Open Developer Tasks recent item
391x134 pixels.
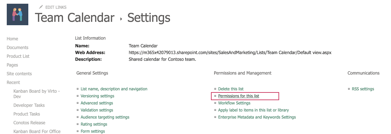(29, 105)
